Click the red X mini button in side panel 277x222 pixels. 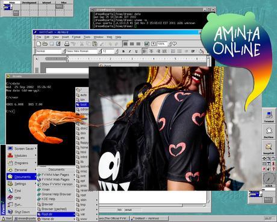(x=264, y=169)
